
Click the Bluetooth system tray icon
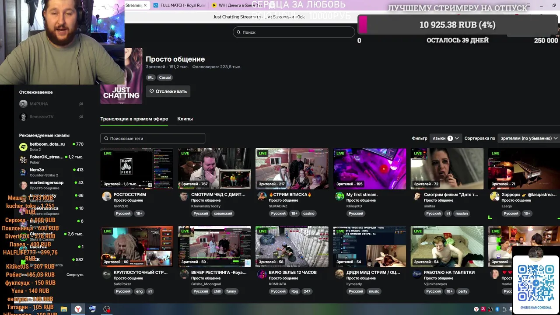pos(497,309)
